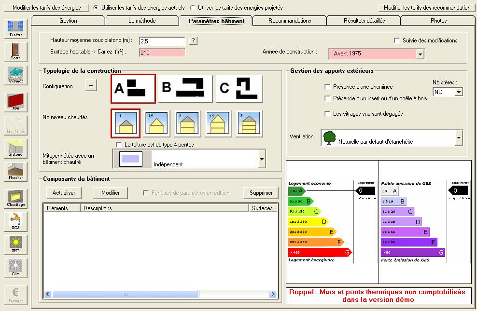The height and width of the screenshot is (311, 477).
Task: Open the Fenêtre (window) tool
Action: [x=15, y=29]
